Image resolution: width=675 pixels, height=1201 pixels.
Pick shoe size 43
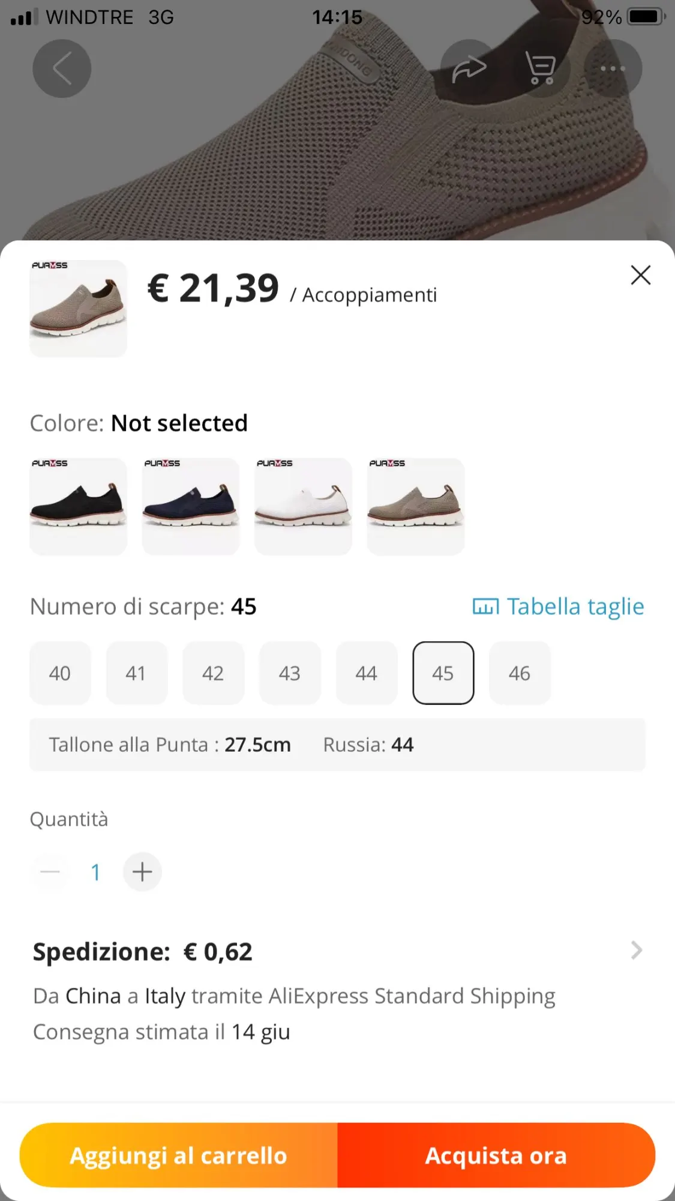(290, 673)
